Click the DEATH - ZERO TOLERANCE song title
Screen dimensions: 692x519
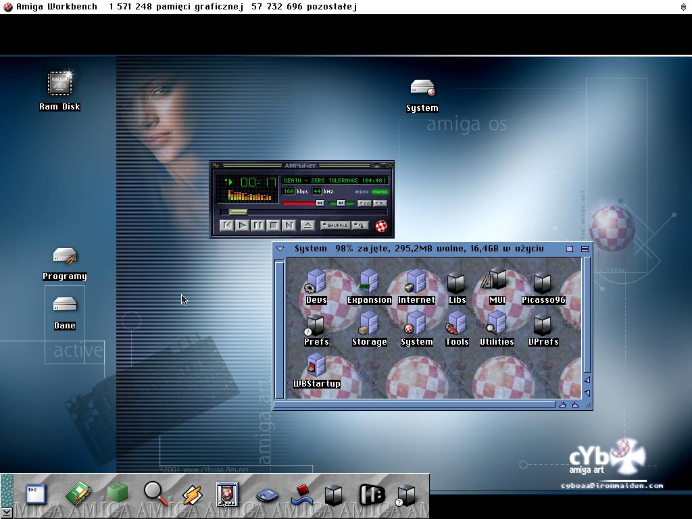point(335,180)
